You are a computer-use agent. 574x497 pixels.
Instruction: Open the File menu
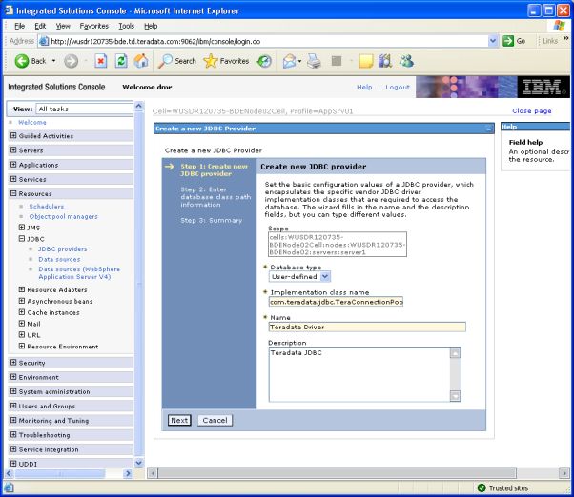[19, 26]
